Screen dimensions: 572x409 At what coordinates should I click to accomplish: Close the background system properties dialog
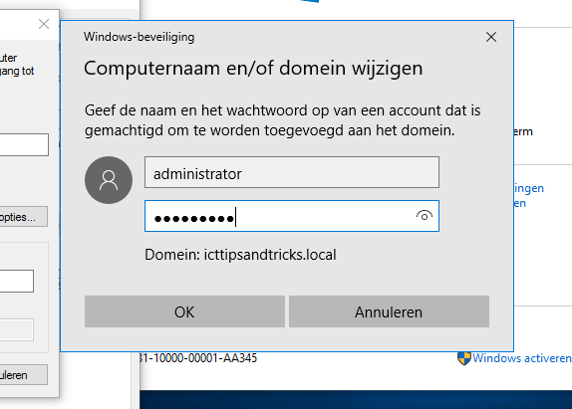(44, 25)
